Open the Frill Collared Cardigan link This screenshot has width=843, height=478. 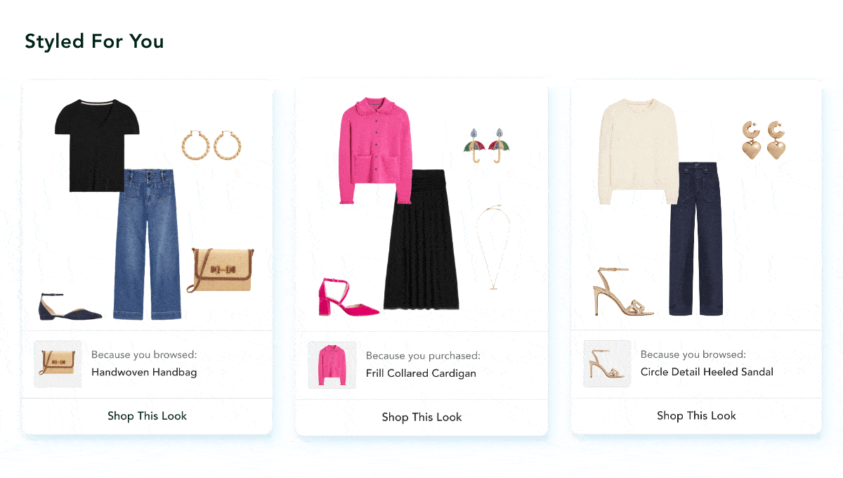[421, 373]
